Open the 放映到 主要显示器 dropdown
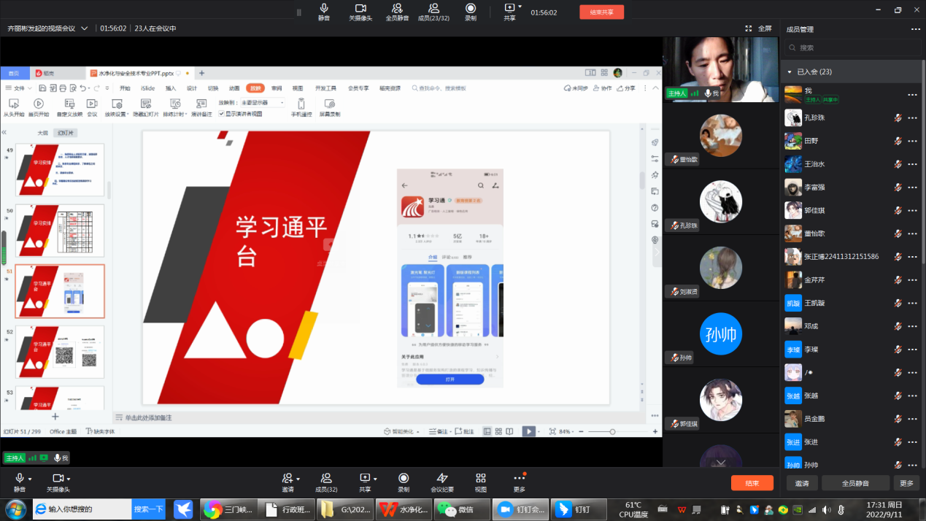Viewport: 926px width, 521px height. [263, 103]
